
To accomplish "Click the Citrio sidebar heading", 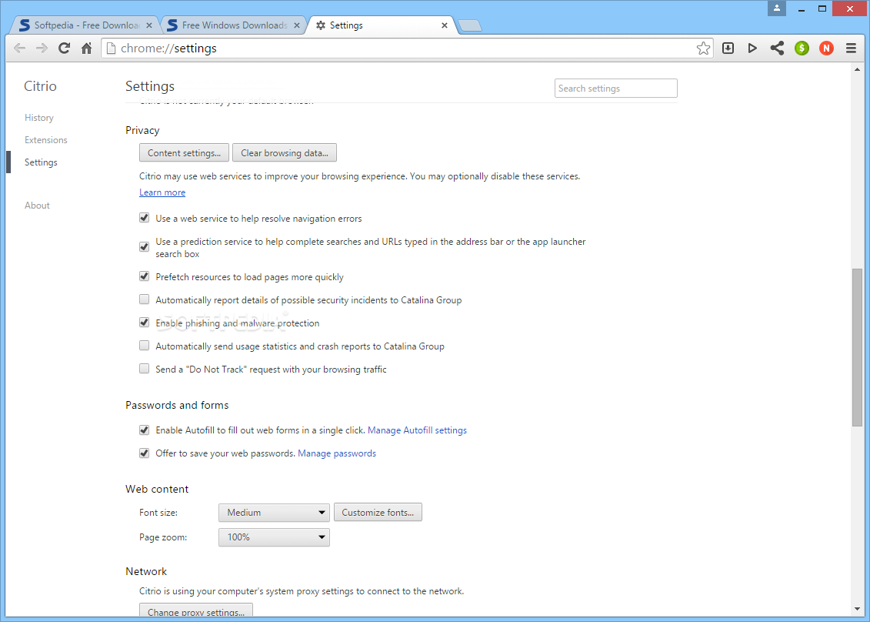I will 40,86.
